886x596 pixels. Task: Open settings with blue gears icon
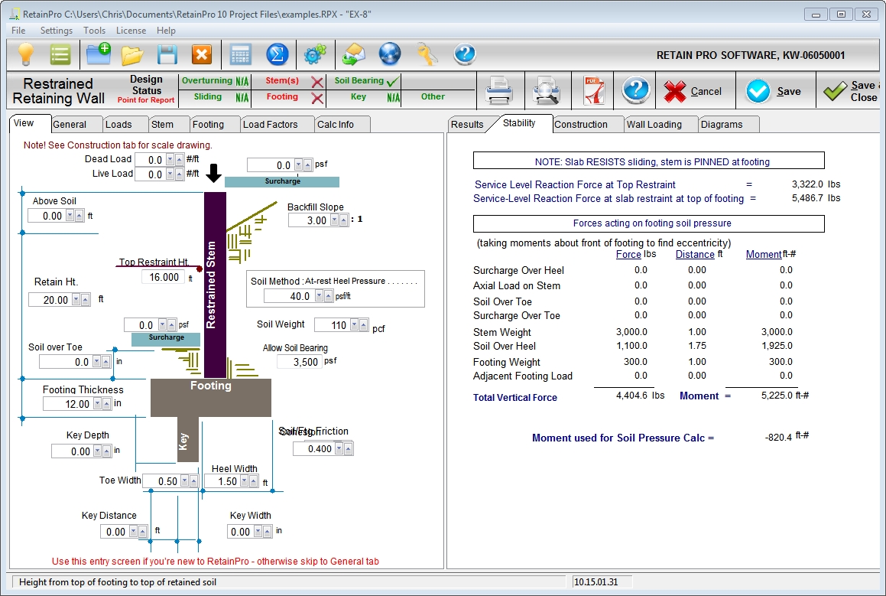pyautogui.click(x=315, y=54)
